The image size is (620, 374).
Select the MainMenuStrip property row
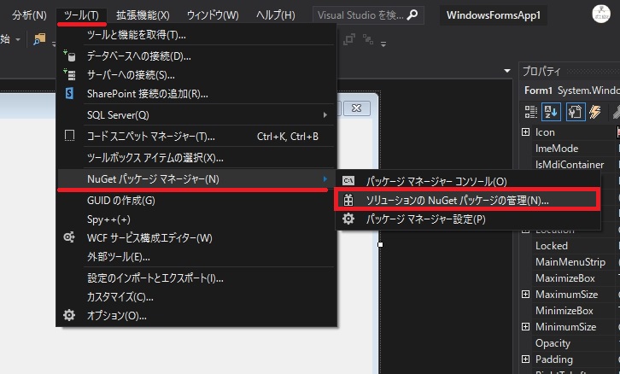[x=570, y=262]
